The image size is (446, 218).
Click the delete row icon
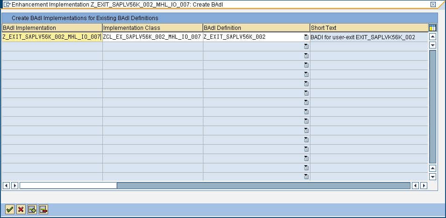43,210
